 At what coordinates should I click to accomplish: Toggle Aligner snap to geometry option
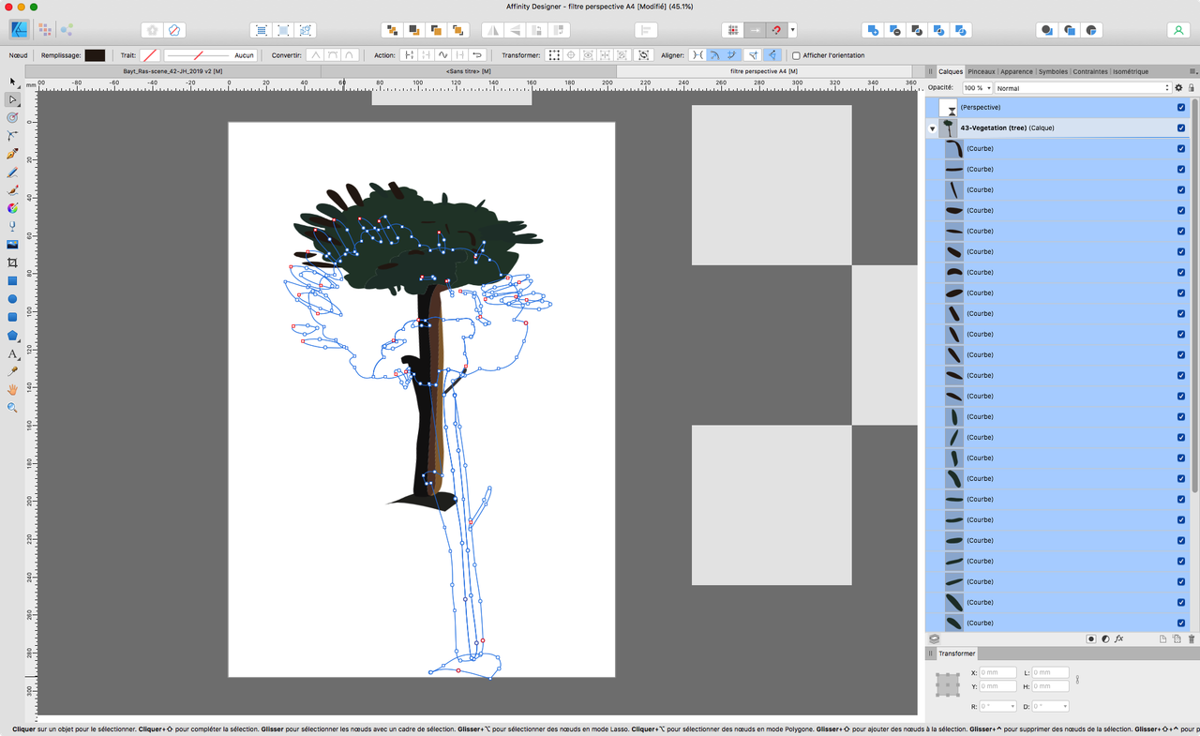[x=714, y=55]
